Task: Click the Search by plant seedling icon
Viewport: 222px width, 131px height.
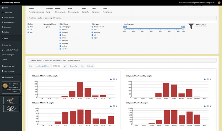Action: [3, 17]
